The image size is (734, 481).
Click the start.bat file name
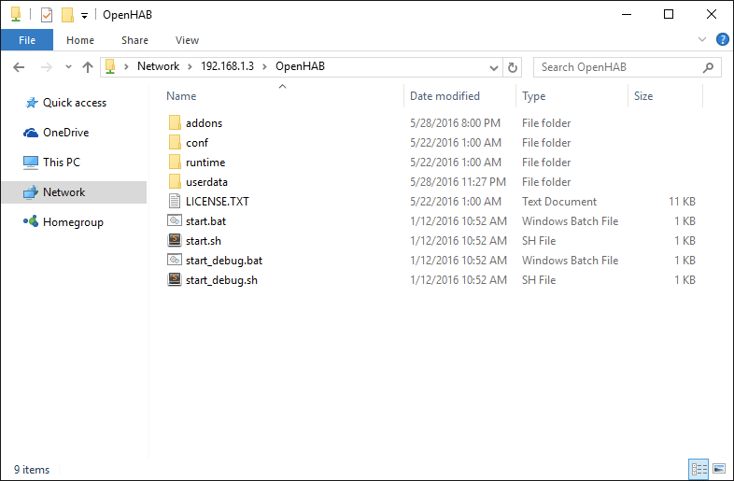click(206, 221)
